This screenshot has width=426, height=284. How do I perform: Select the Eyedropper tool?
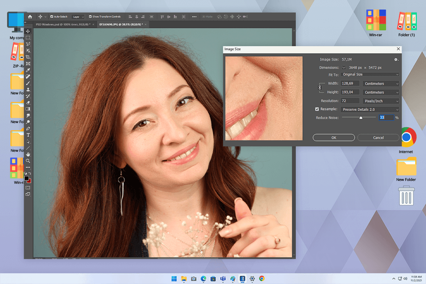point(28,70)
